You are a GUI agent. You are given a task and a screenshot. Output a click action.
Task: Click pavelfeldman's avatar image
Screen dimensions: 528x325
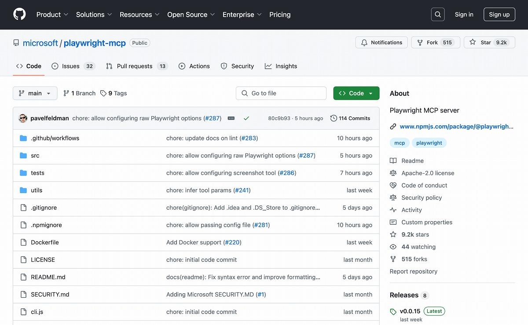23,118
